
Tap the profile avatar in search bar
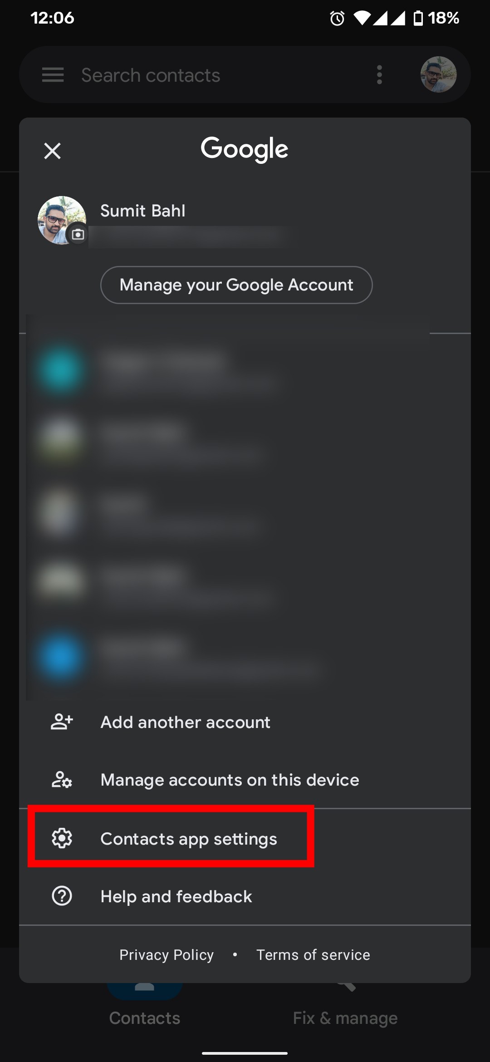coord(438,75)
